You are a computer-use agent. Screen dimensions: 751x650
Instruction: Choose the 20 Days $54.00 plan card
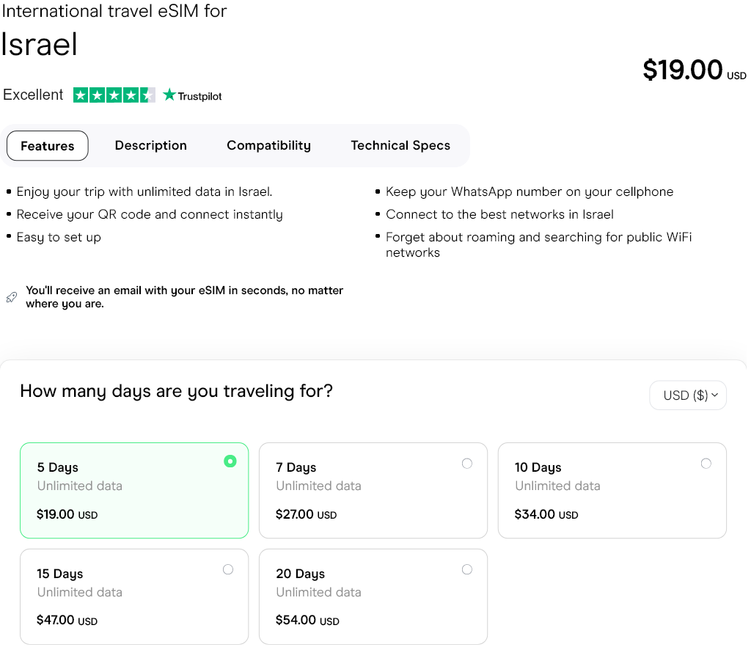tap(373, 596)
